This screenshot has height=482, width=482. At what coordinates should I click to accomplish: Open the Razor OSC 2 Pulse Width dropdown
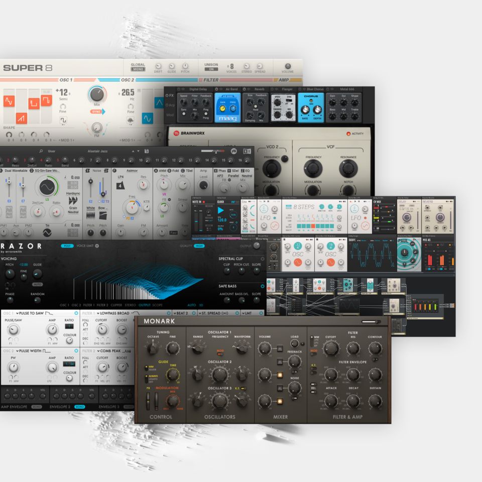pyautogui.click(x=33, y=351)
